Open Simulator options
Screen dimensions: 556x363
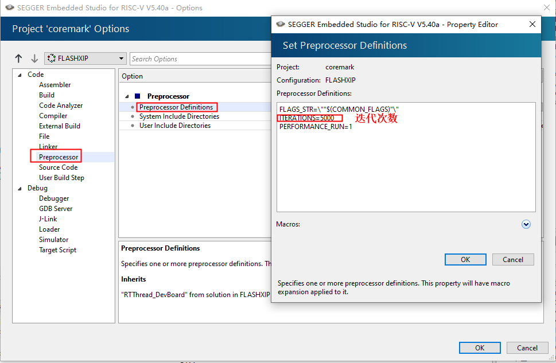(x=53, y=240)
